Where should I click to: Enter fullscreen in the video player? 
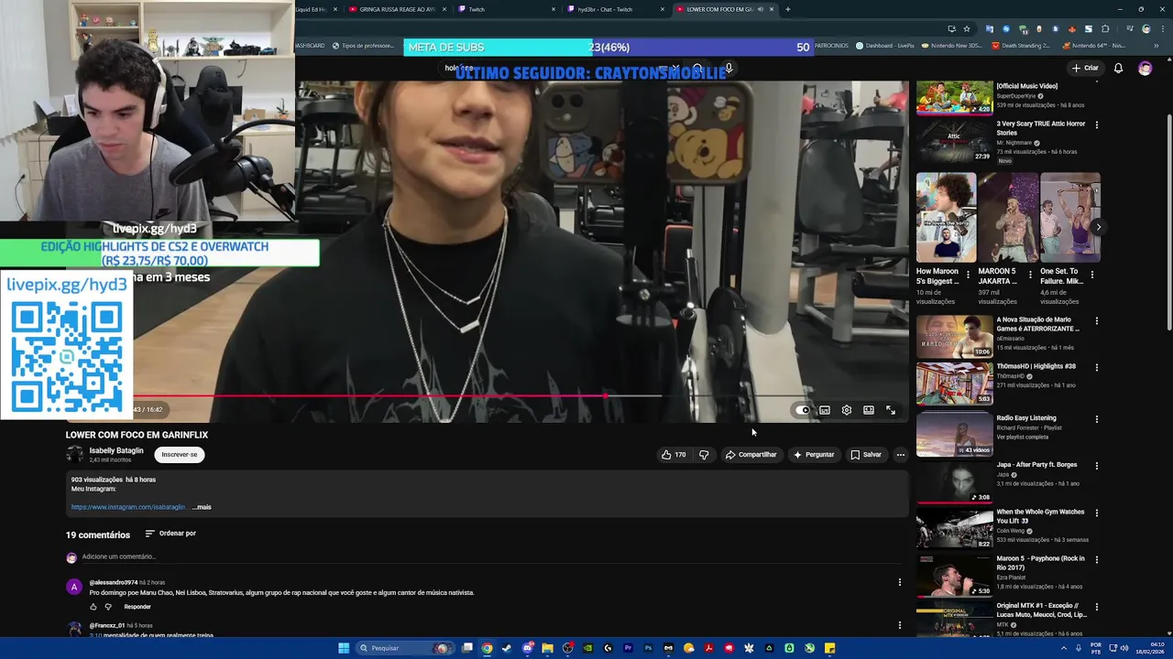tap(891, 410)
